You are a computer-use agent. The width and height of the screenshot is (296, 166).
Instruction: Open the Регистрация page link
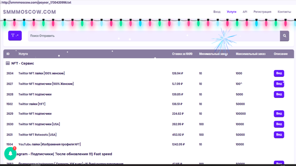point(262,12)
